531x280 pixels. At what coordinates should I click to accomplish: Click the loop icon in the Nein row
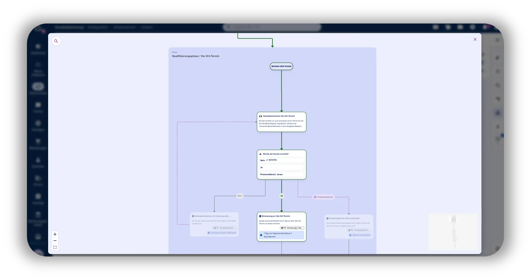point(267,160)
